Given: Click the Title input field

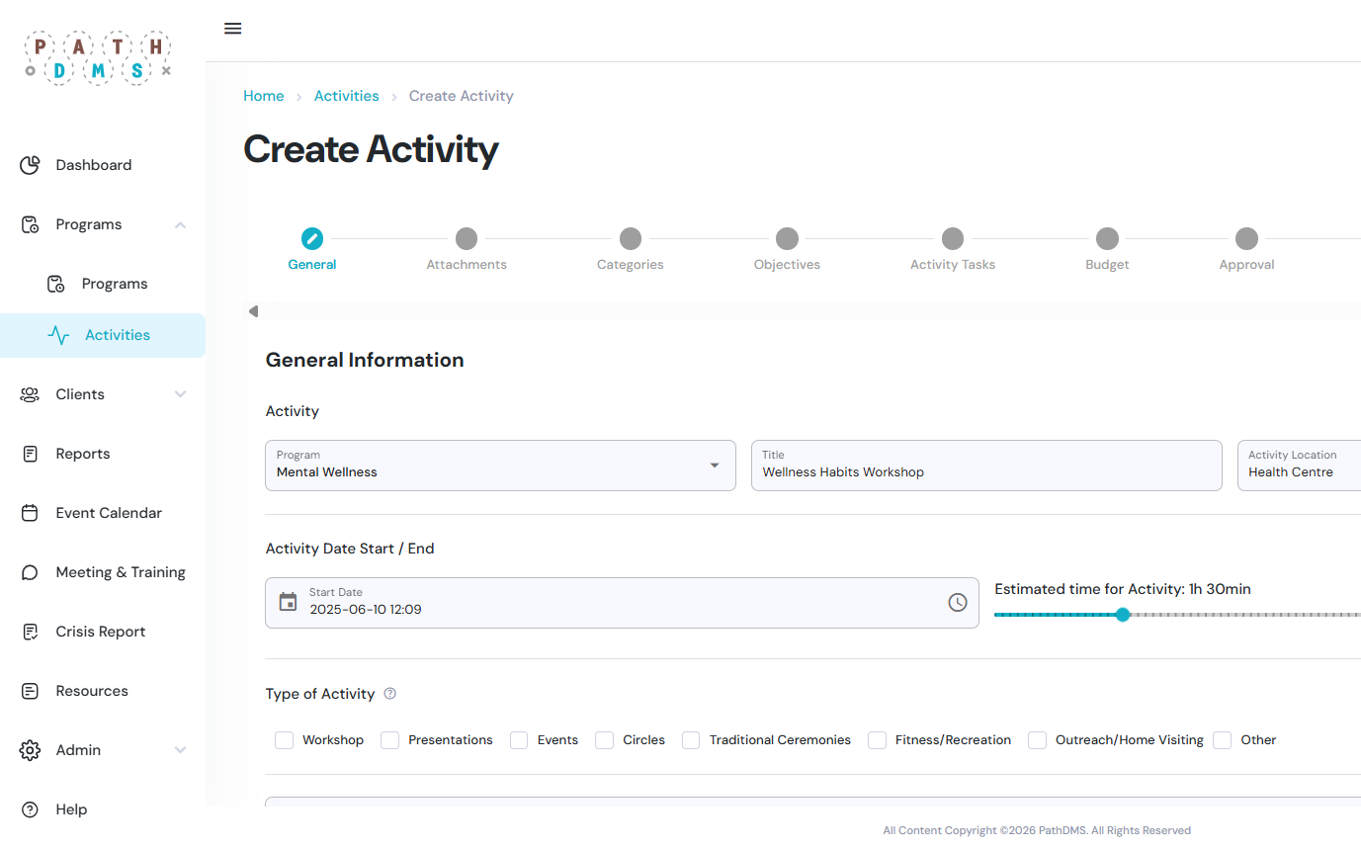Looking at the screenshot, I should pyautogui.click(x=985, y=471).
